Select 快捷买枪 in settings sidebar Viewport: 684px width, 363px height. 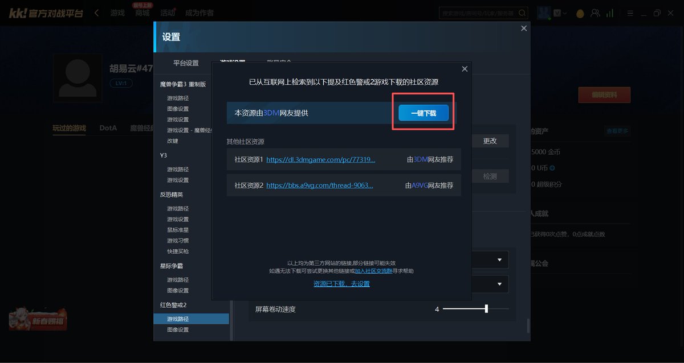(178, 251)
